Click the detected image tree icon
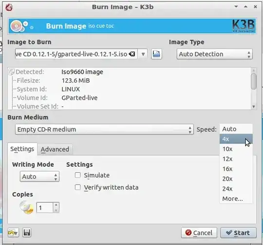 pos(11,72)
